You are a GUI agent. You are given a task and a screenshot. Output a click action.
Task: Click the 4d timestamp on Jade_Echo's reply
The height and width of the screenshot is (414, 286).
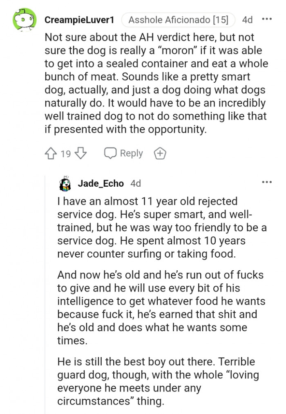click(x=136, y=183)
